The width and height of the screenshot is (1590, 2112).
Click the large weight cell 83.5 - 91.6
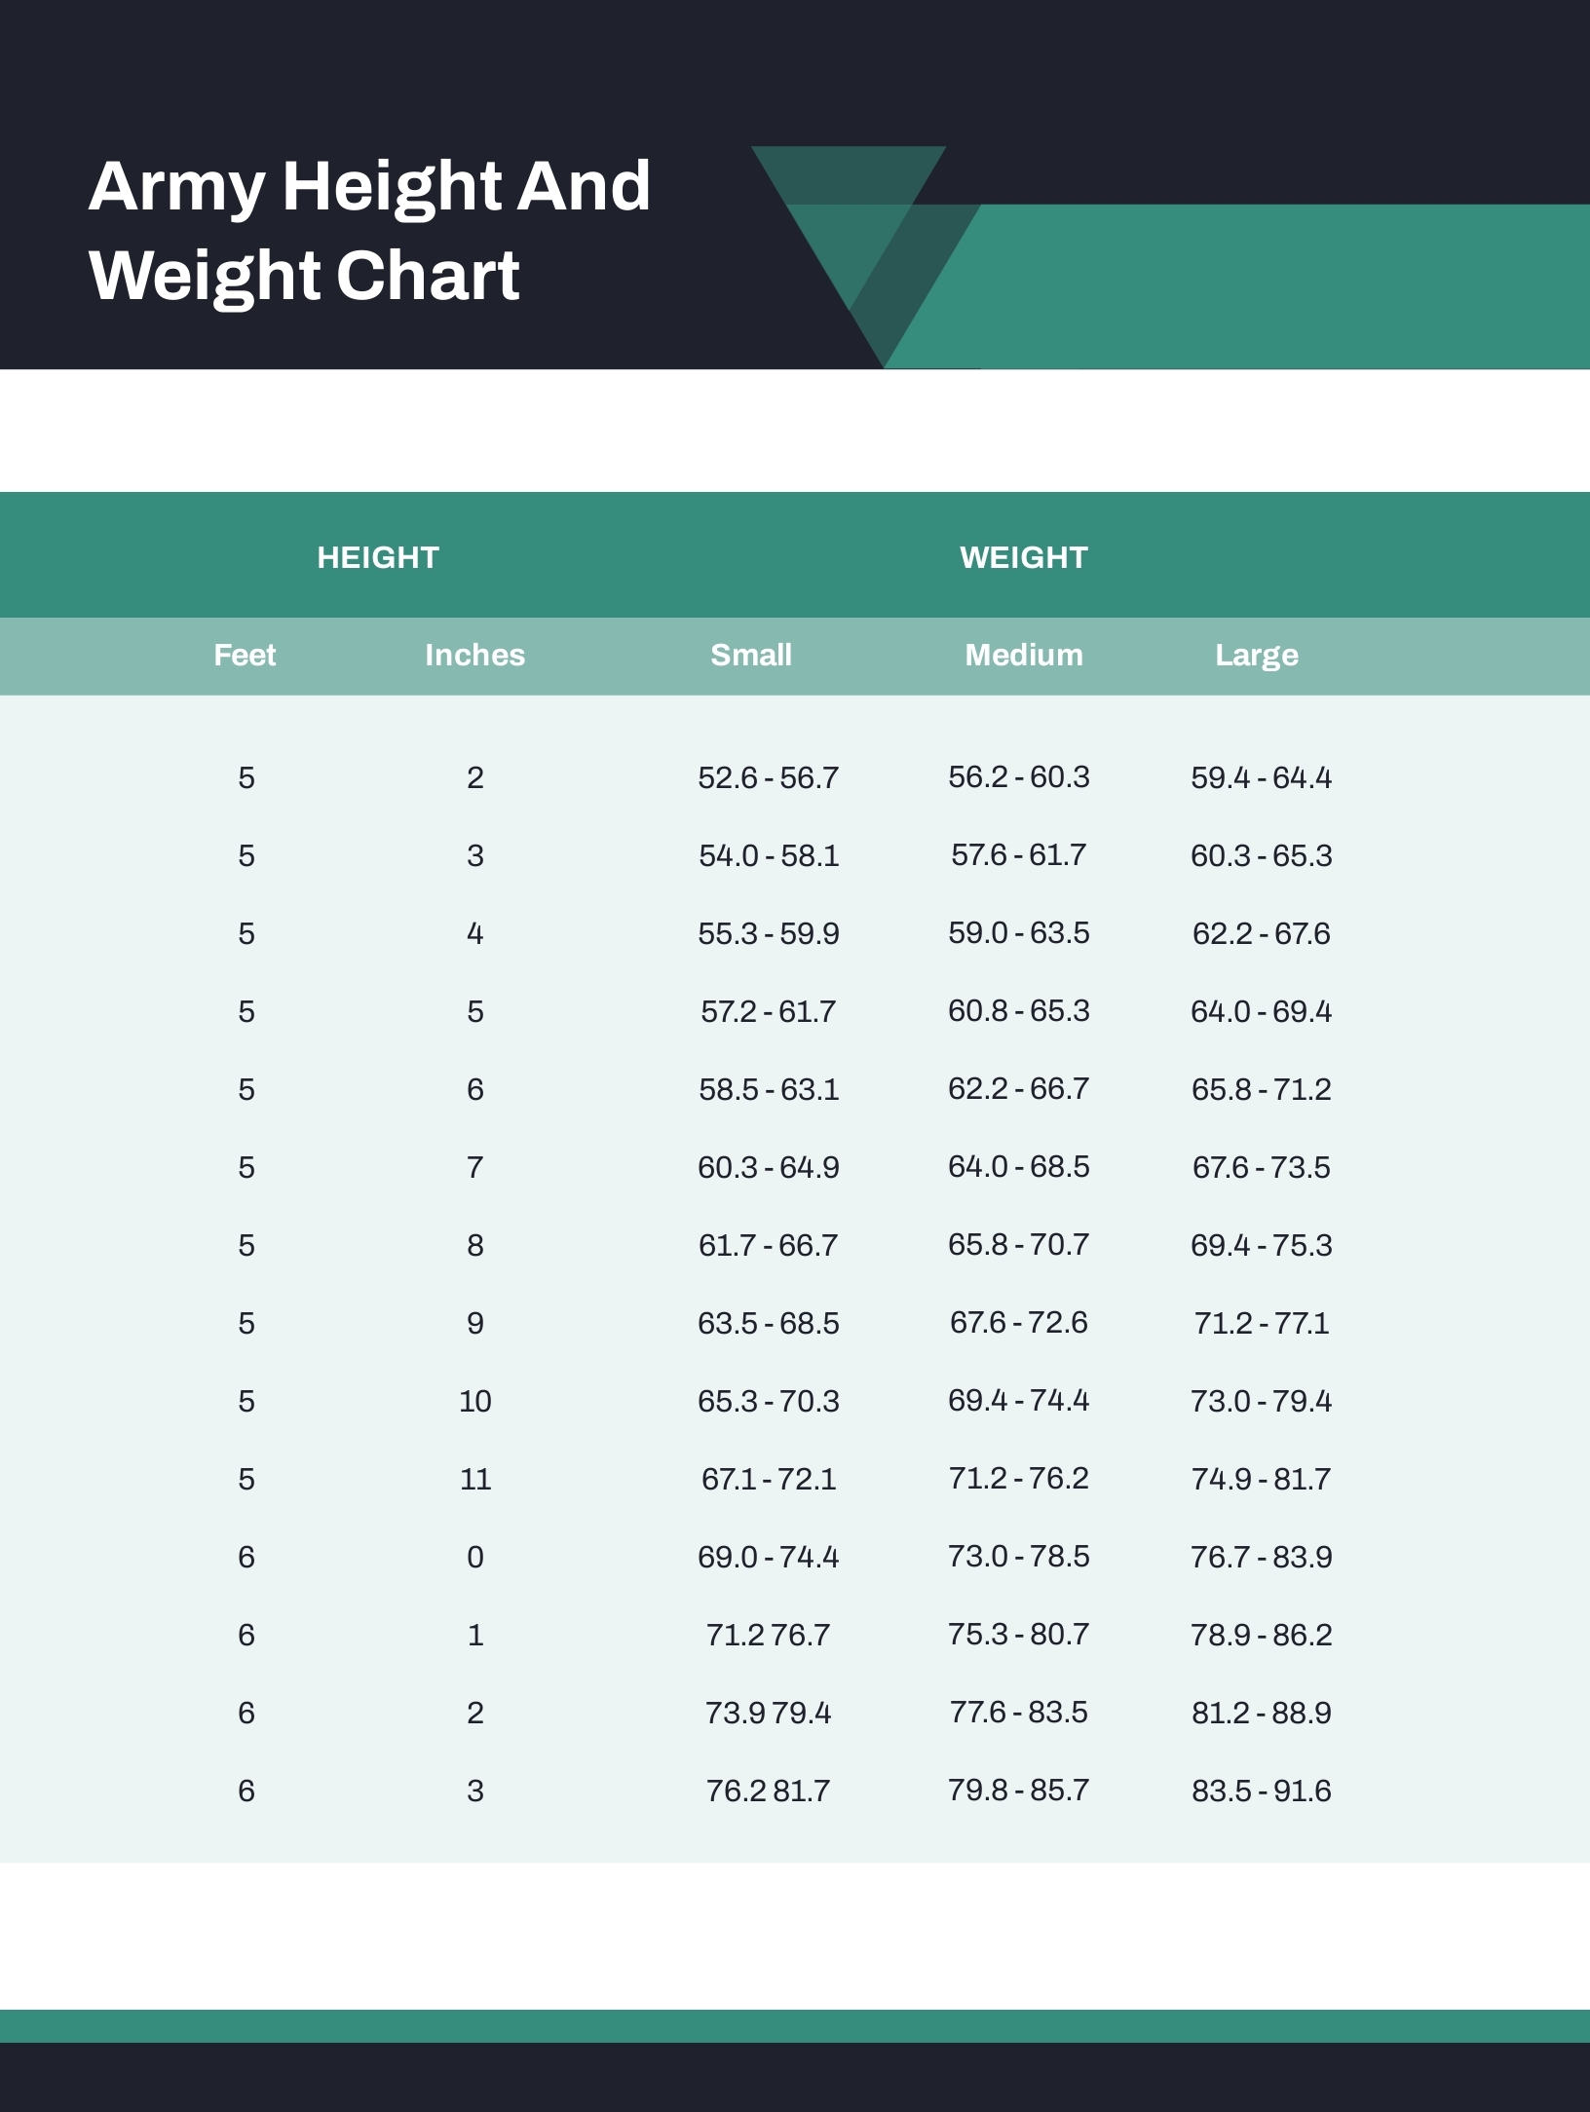point(1261,1791)
